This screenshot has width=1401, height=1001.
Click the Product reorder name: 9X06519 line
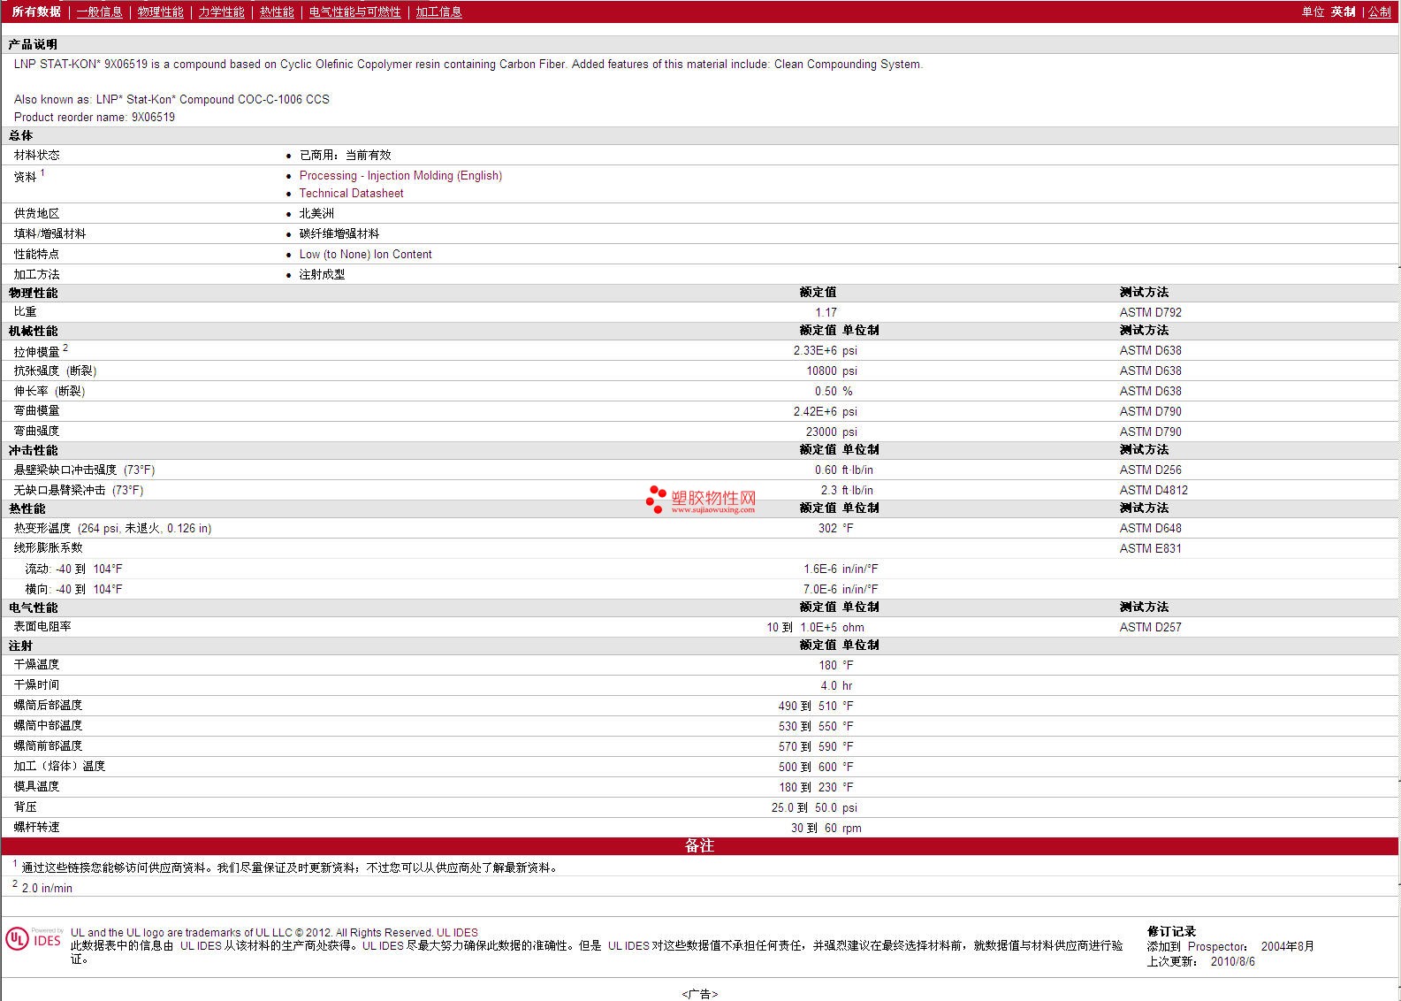95,117
